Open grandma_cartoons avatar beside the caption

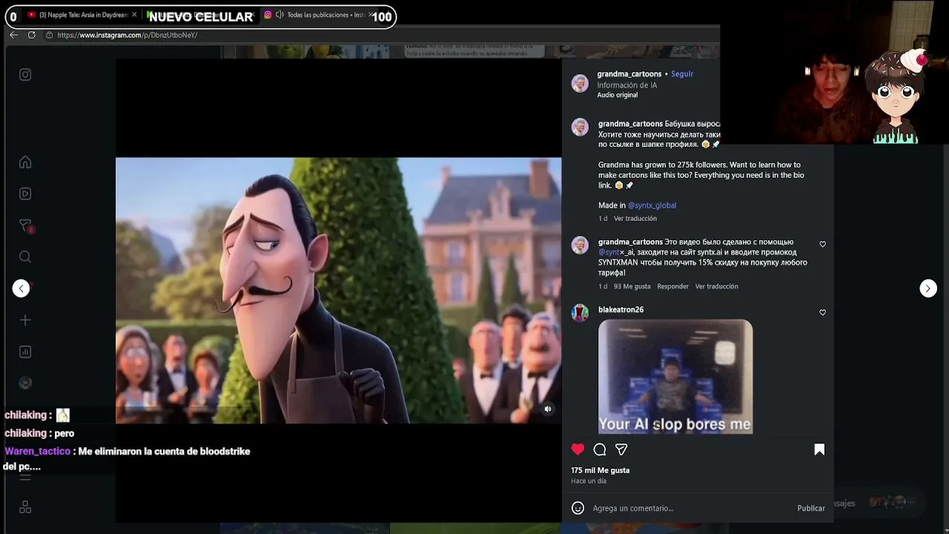click(580, 127)
